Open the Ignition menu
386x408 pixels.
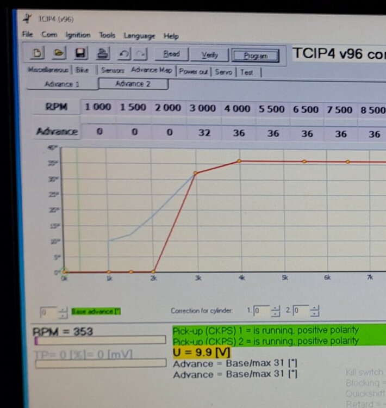(78, 35)
